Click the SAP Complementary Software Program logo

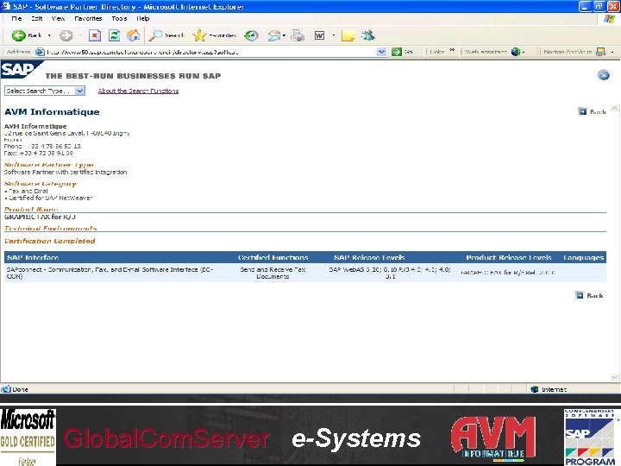[x=590, y=437]
